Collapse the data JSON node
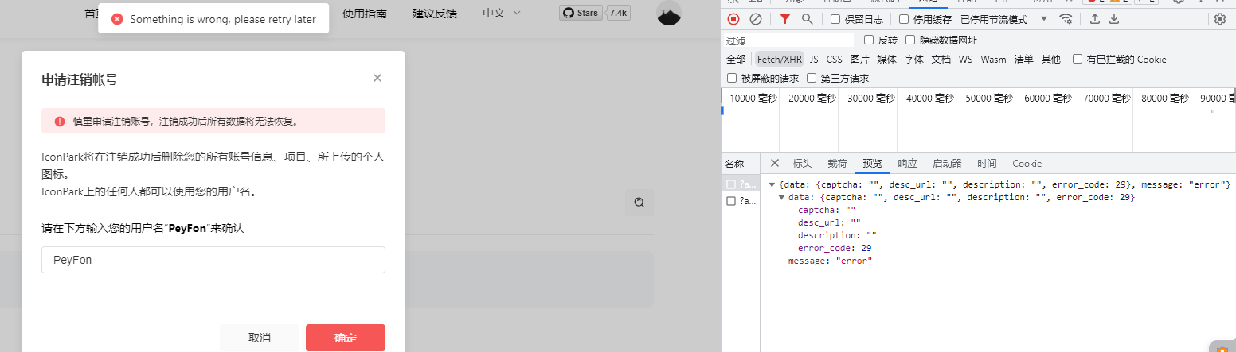Screen dimensions: 1236x352 (x=781, y=197)
